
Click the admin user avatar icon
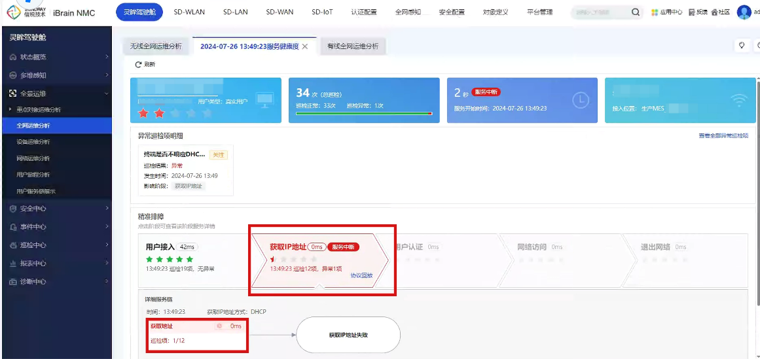[744, 12]
